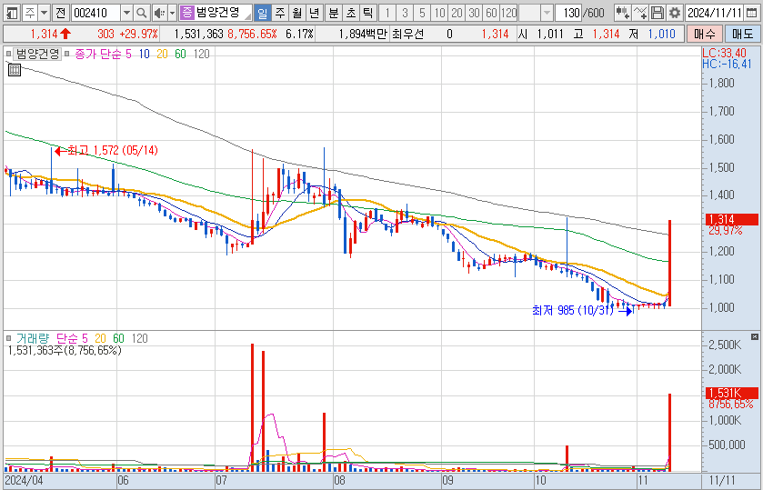The height and width of the screenshot is (490, 763).
Task: Select the 일 daily chart tab
Action: (262, 13)
